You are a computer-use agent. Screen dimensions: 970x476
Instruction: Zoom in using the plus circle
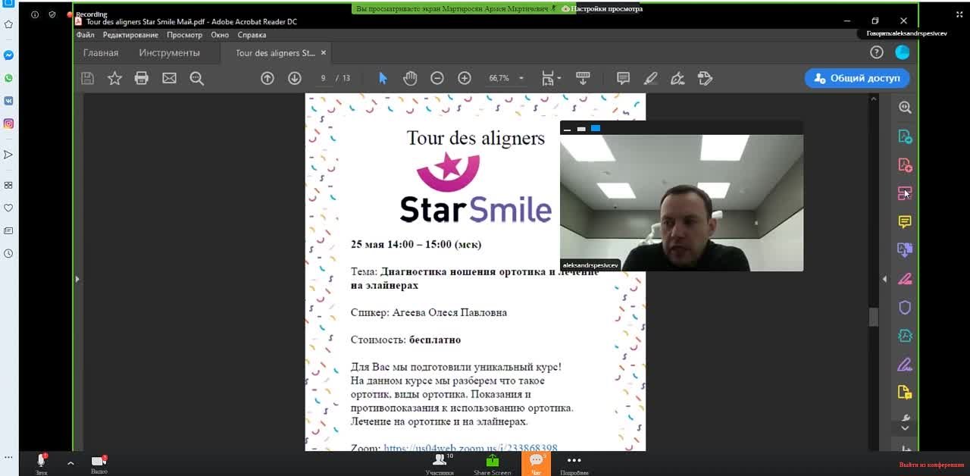pos(465,78)
